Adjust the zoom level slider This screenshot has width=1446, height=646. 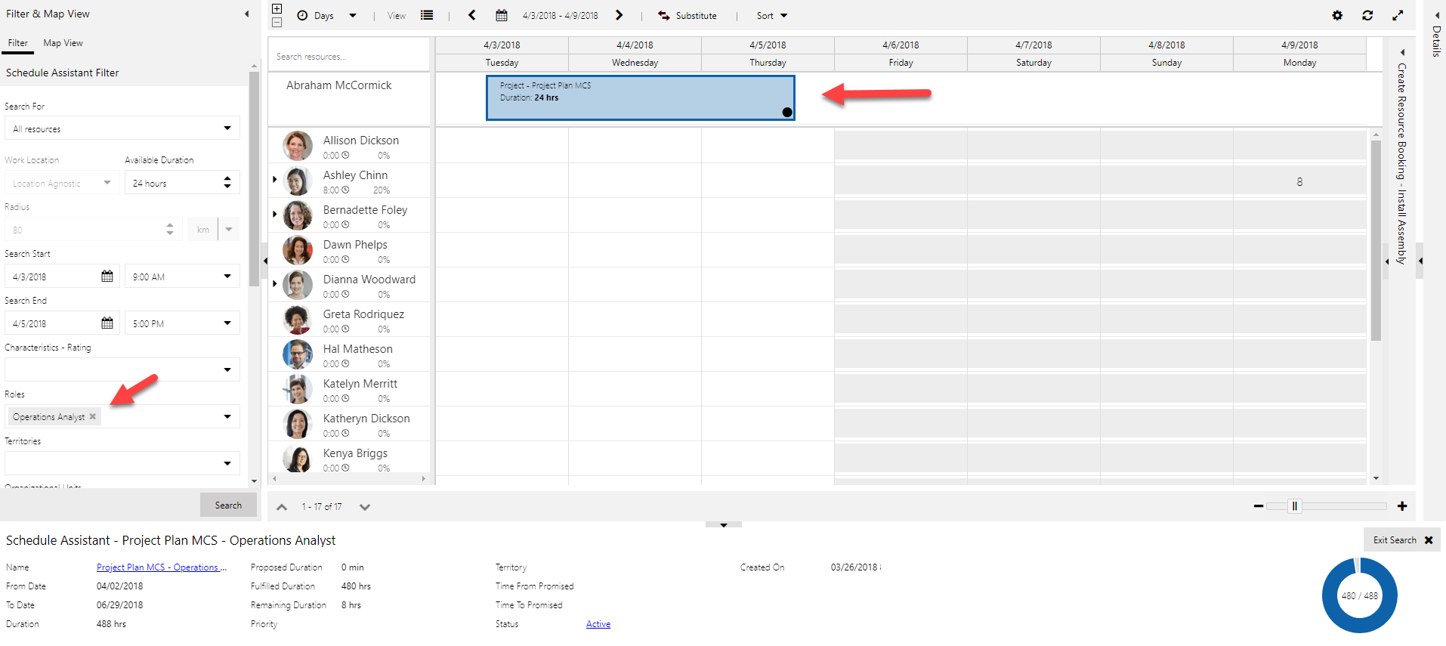[x=1294, y=506]
